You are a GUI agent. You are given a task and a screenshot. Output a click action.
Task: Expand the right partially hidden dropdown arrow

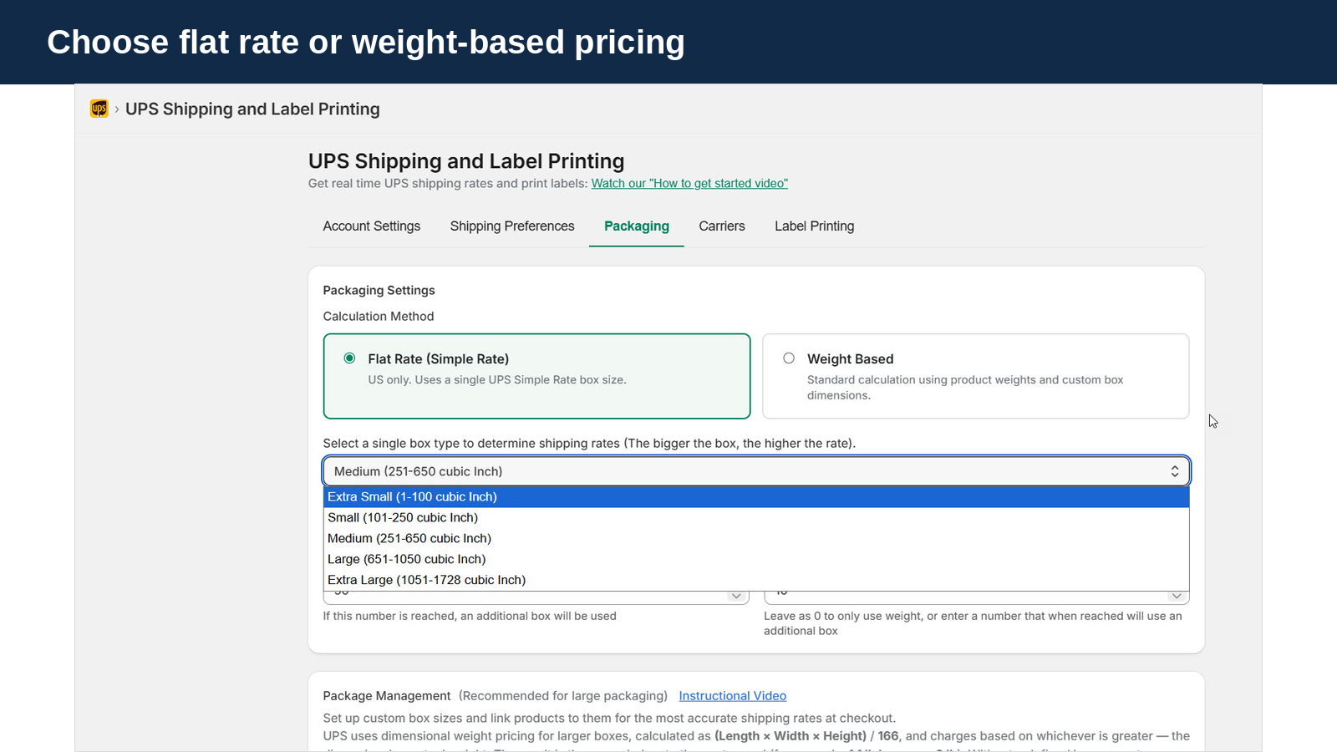coord(1177,596)
